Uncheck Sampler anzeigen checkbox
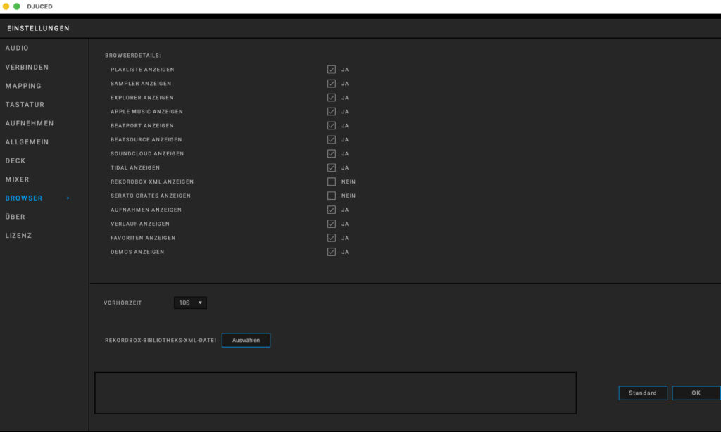This screenshot has width=721, height=432. 332,84
